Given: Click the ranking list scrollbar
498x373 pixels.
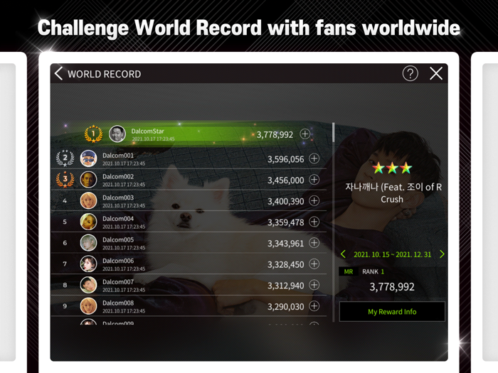Looking at the screenshot, I should point(333,132).
